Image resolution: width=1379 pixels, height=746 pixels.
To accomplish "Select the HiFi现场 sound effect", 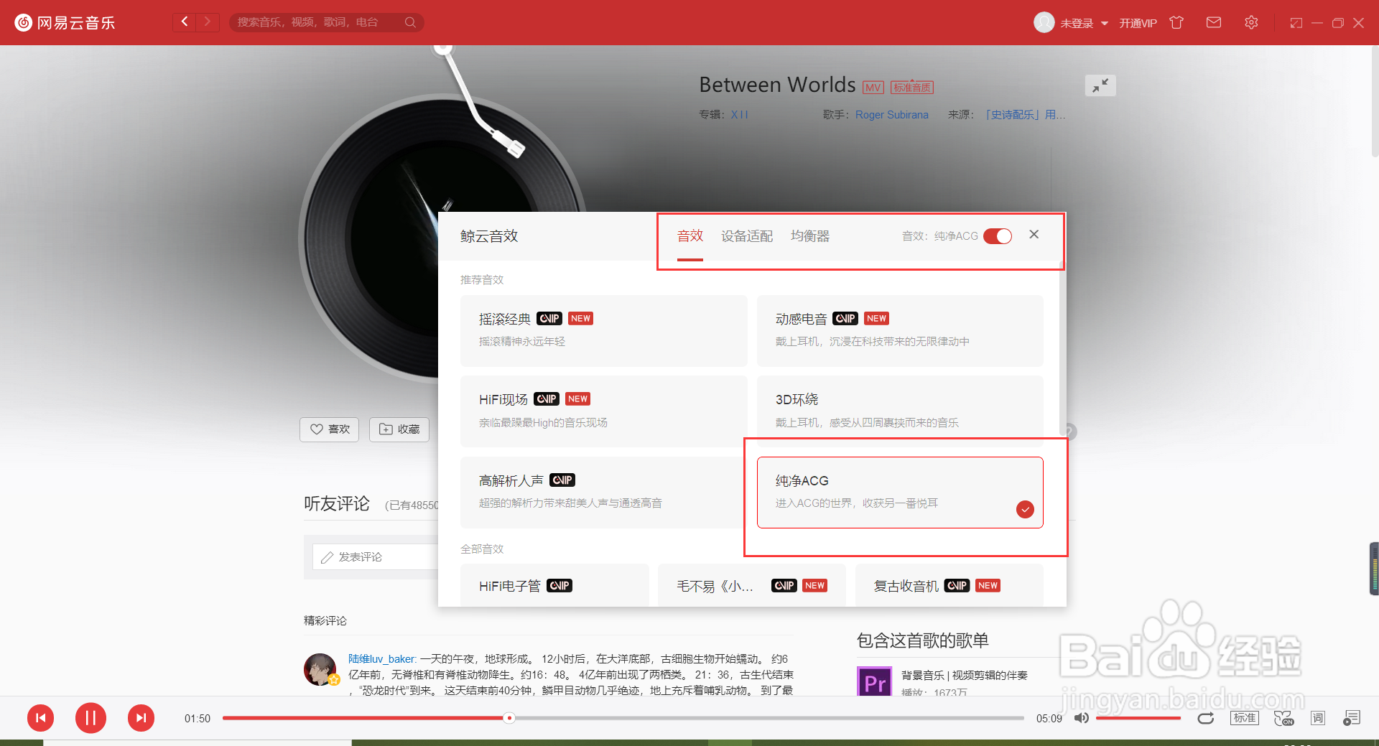I will pos(604,411).
